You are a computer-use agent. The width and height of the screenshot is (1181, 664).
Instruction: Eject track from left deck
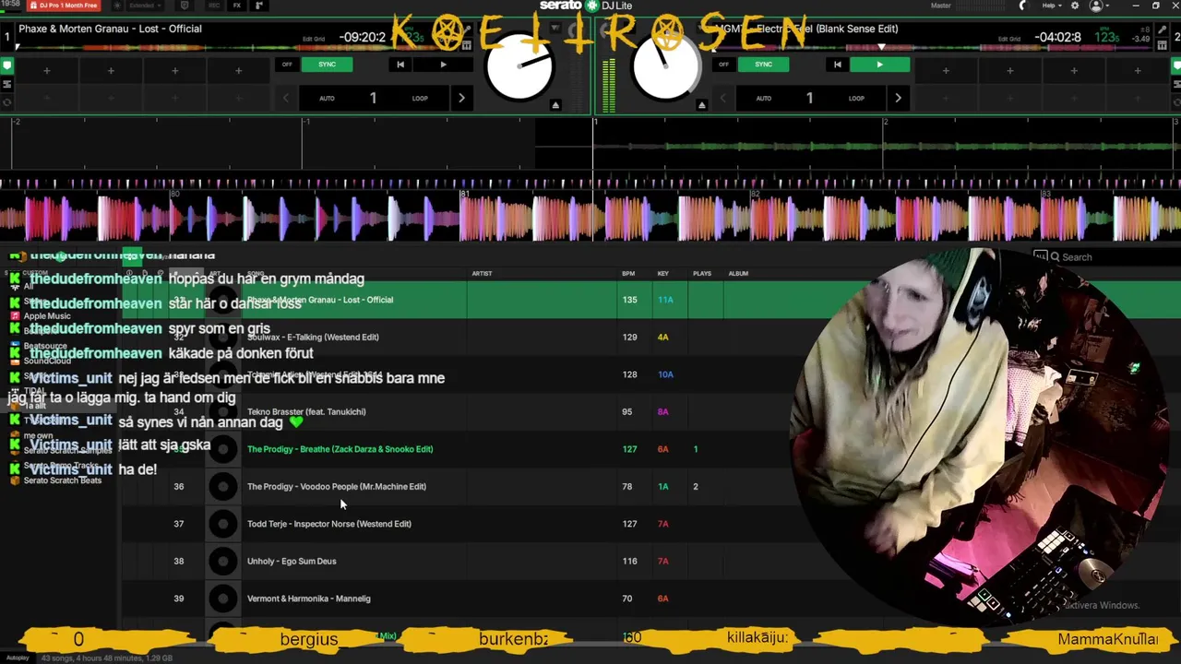tap(555, 105)
